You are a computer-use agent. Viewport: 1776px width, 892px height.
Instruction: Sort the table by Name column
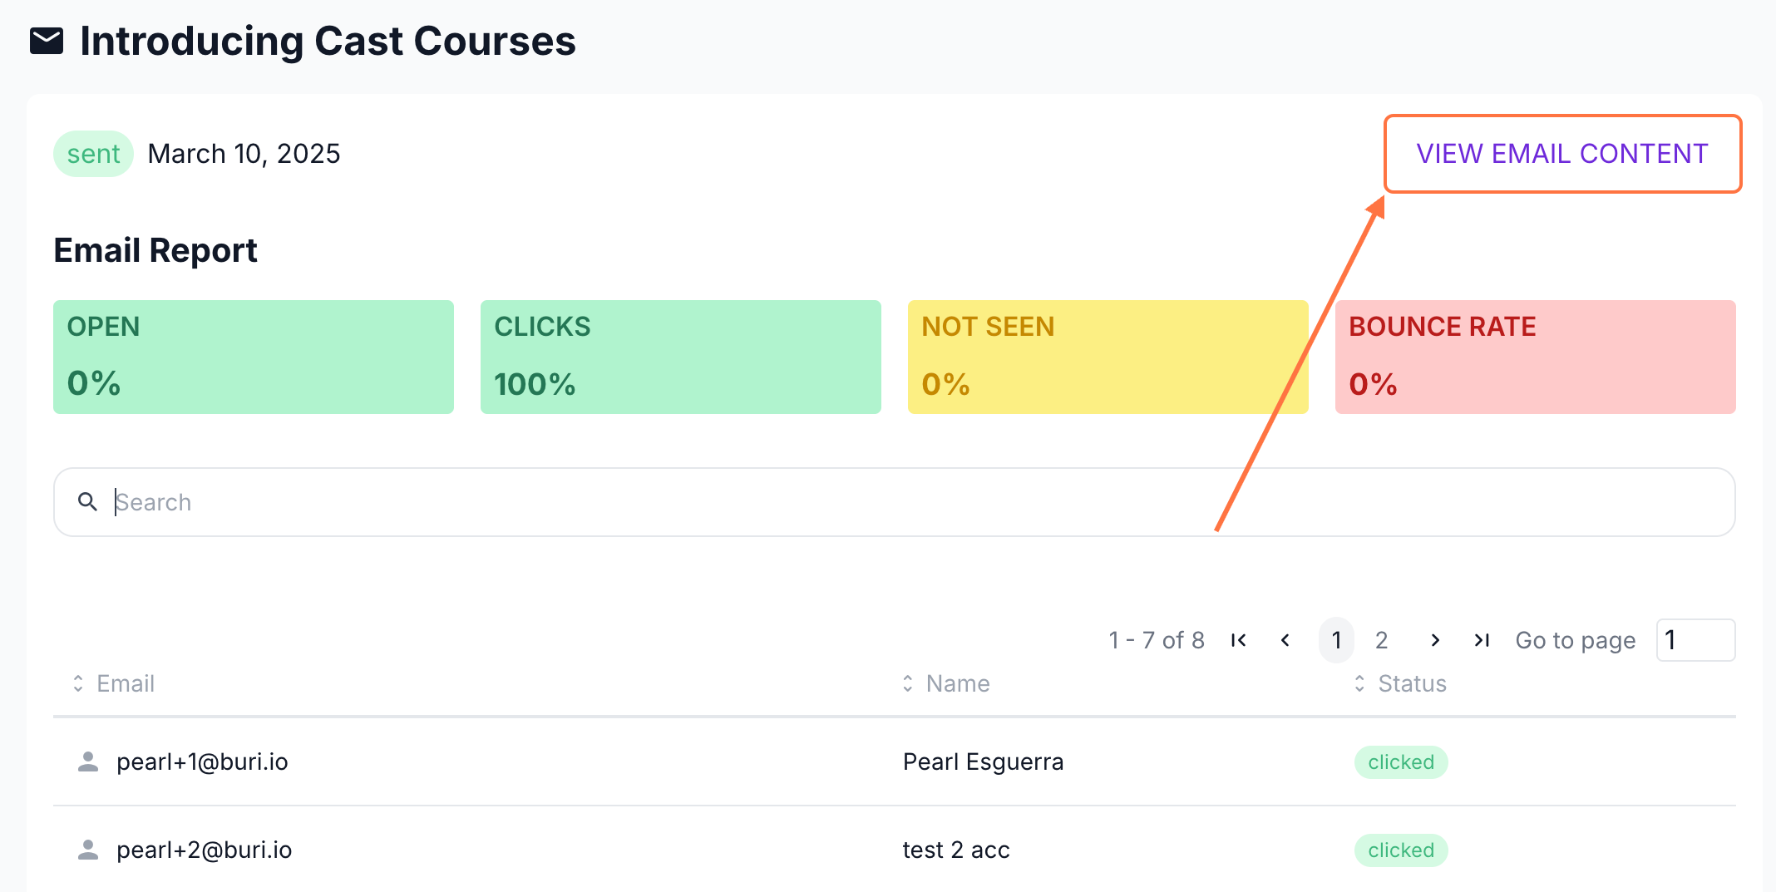pyautogui.click(x=908, y=683)
